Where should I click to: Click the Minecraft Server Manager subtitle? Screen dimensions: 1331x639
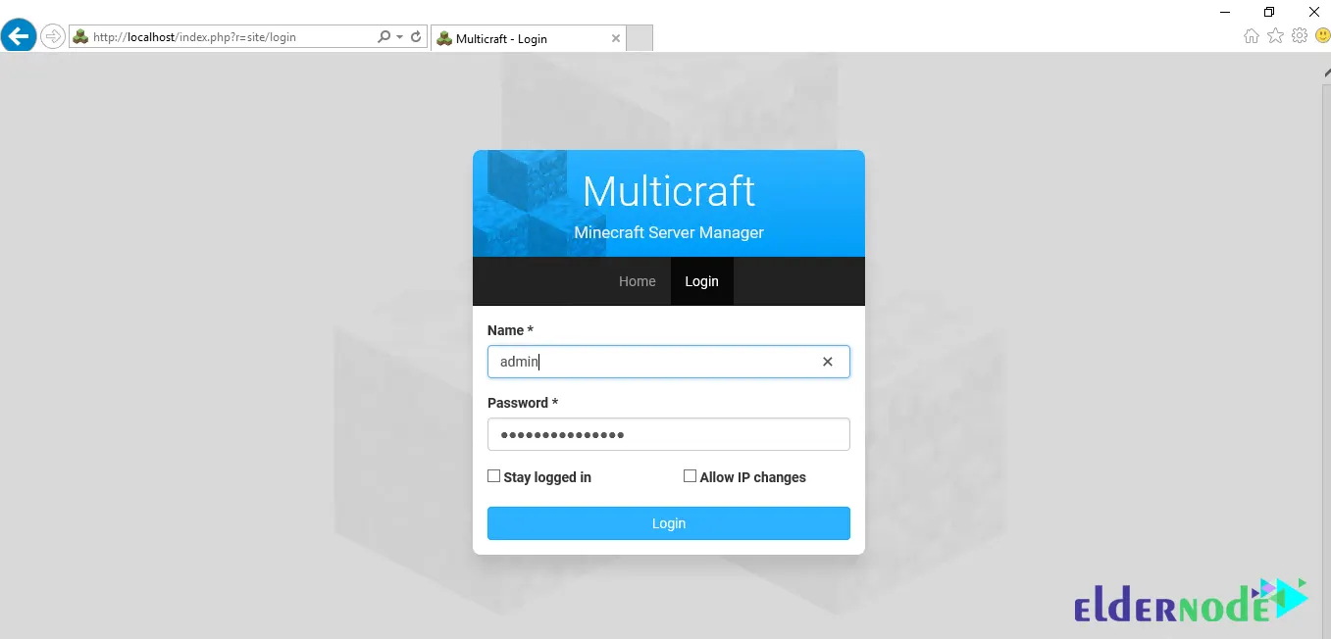tap(669, 233)
